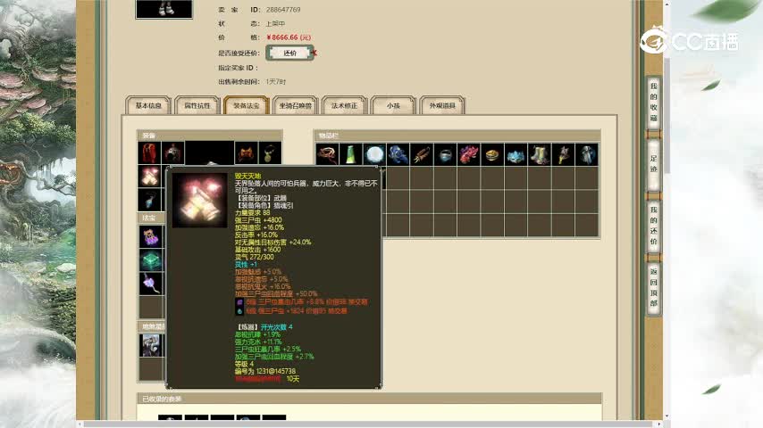The height and width of the screenshot is (428, 763).
Task: Open 我的收藏 in the right sidebar
Action: click(653, 102)
